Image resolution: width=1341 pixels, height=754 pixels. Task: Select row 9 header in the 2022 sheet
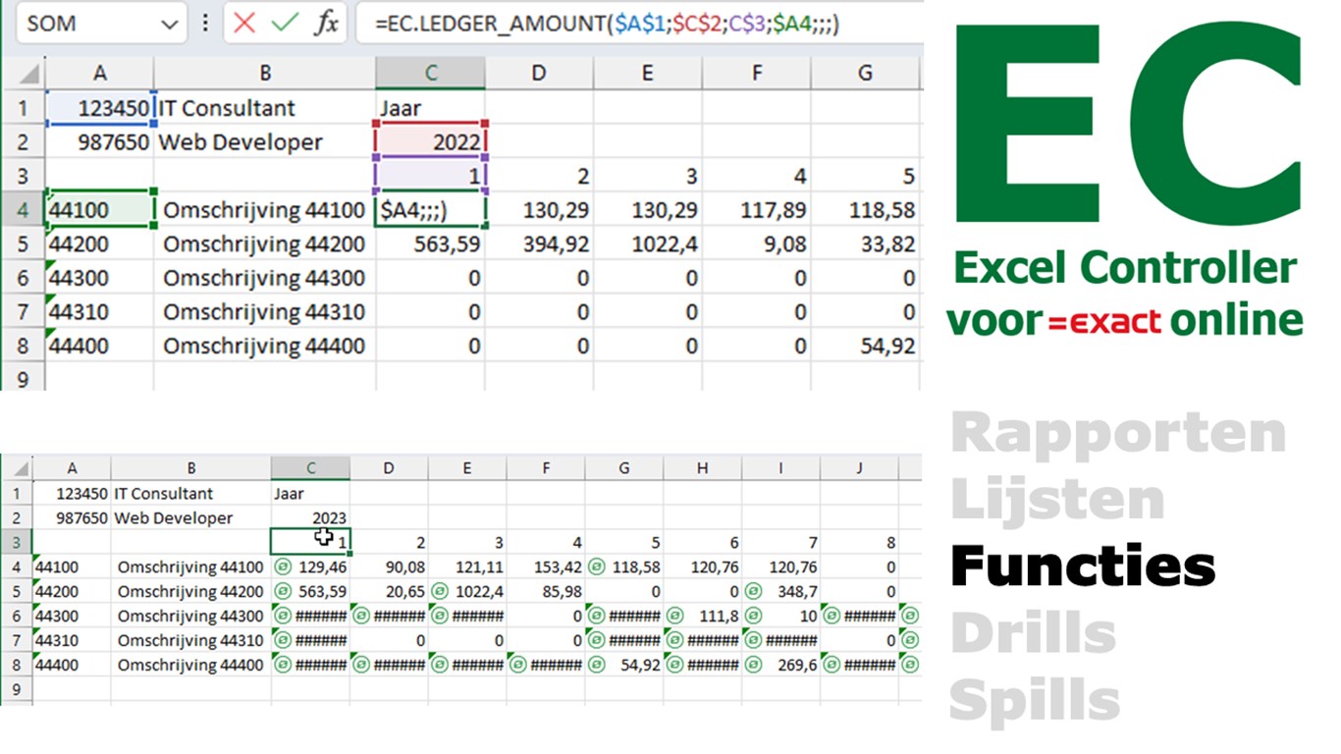24,378
